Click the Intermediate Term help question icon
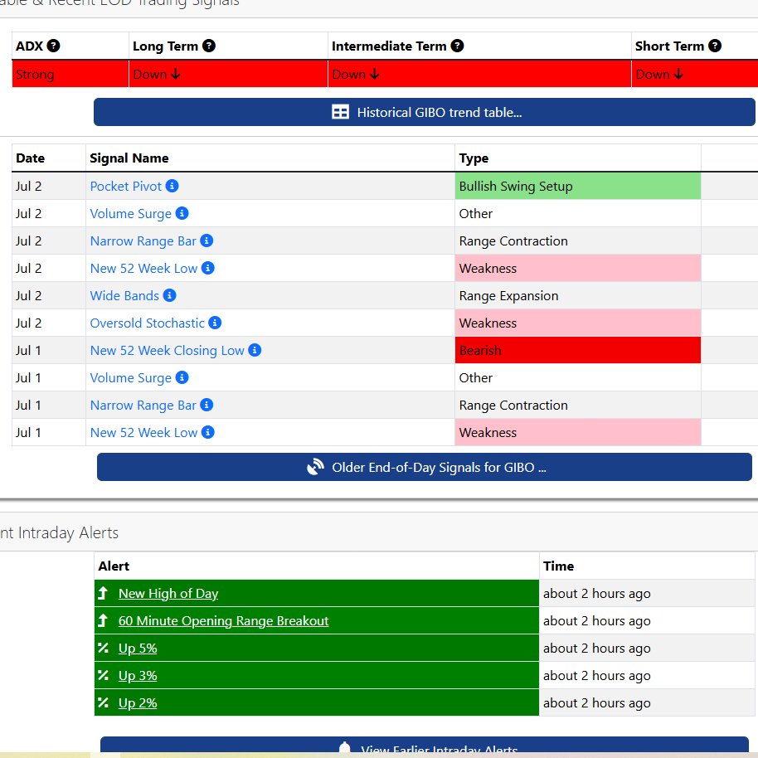This screenshot has width=758, height=758. 457,46
